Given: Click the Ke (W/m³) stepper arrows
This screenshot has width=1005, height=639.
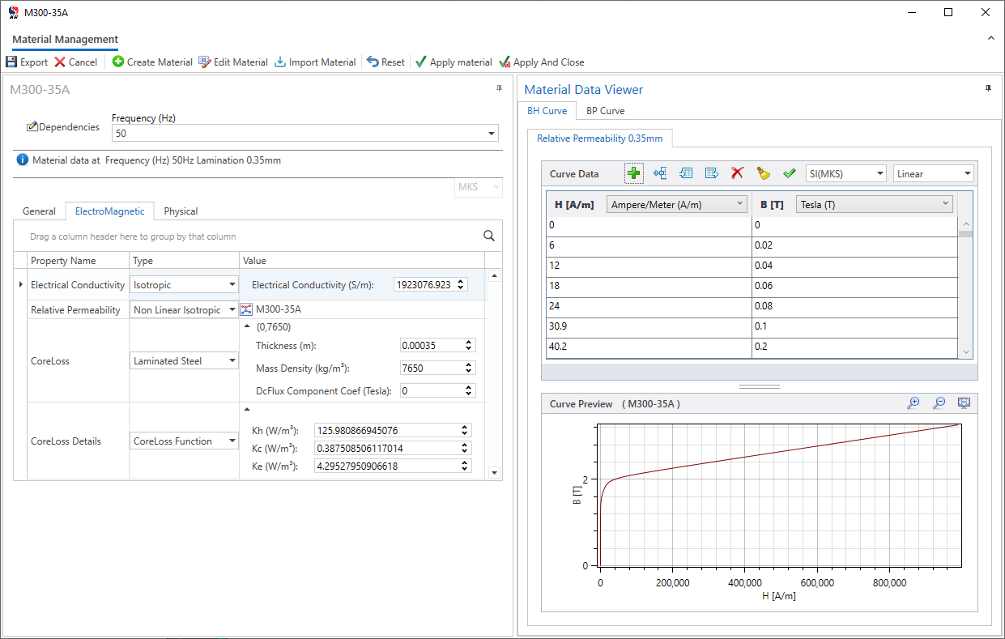Looking at the screenshot, I should 465,466.
